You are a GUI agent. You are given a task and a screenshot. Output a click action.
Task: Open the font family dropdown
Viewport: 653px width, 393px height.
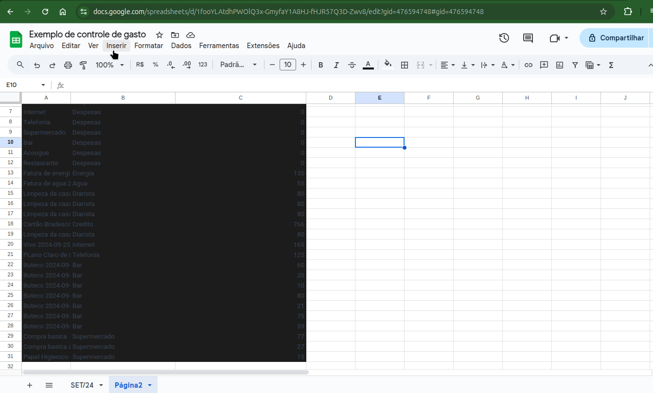click(238, 65)
